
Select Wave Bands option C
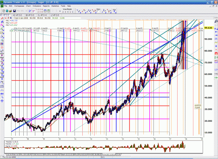[73, 12]
